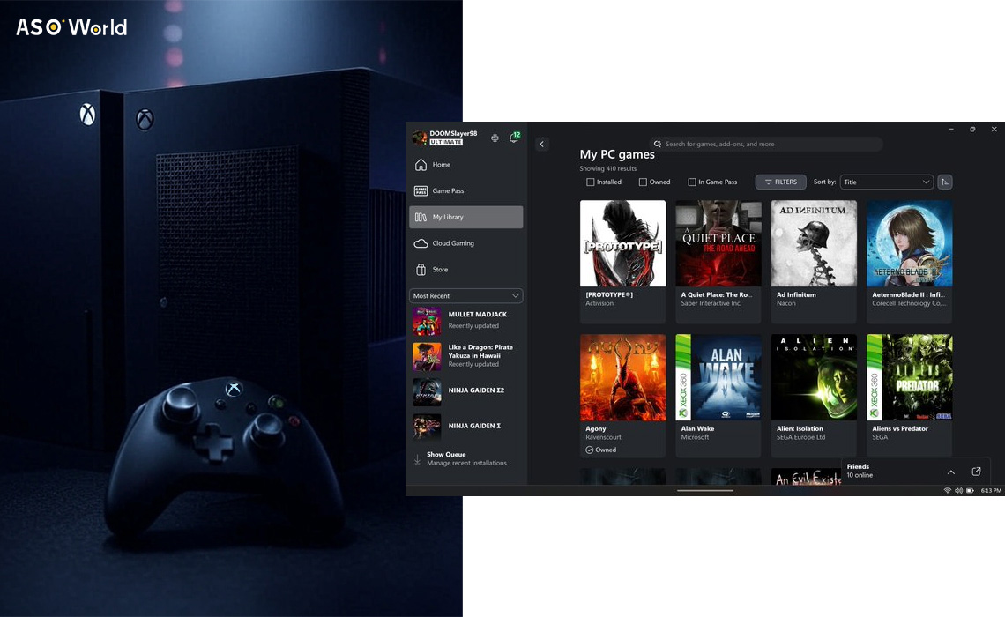Viewport: 1005px width, 617px height.
Task: Open the Home menu item
Action: [x=466, y=165]
